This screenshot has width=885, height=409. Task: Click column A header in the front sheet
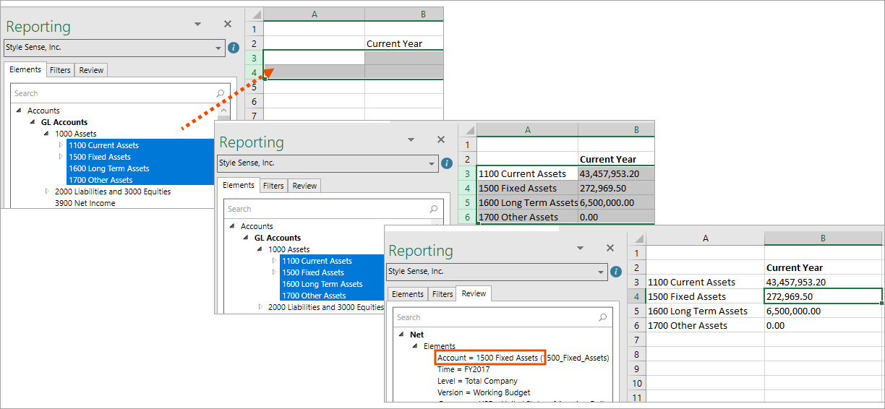pos(705,238)
